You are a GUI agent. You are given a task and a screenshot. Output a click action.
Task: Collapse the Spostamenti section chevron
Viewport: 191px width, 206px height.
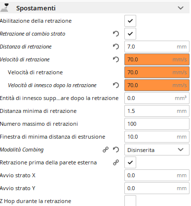[181, 8]
